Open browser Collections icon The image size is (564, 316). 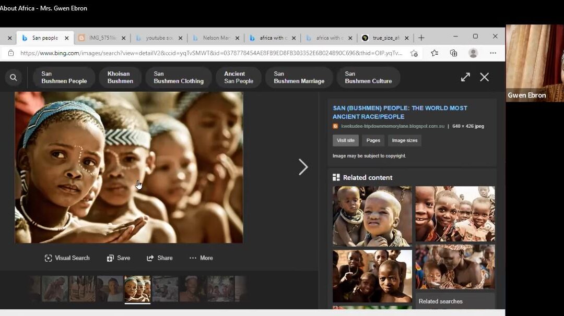(454, 53)
